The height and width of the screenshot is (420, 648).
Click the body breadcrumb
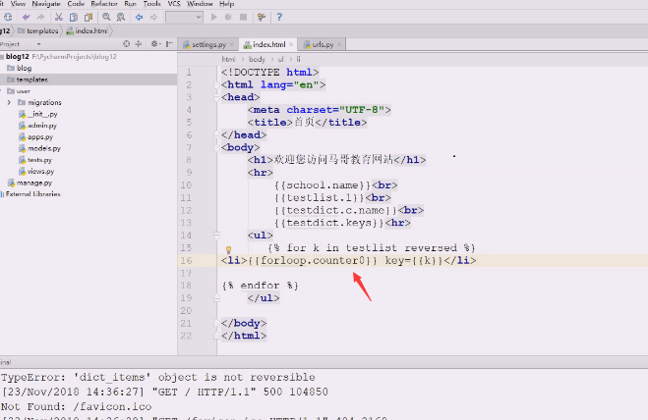tap(257, 60)
